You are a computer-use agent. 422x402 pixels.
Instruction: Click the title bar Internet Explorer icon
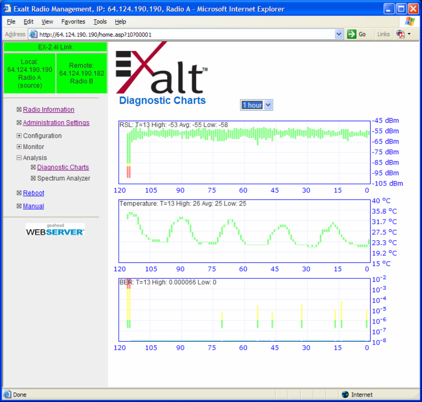click(x=7, y=8)
